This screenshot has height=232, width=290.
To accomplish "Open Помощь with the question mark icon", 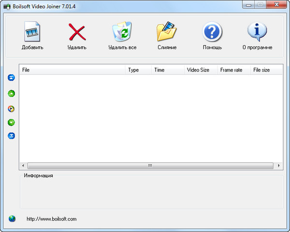I will (x=212, y=32).
